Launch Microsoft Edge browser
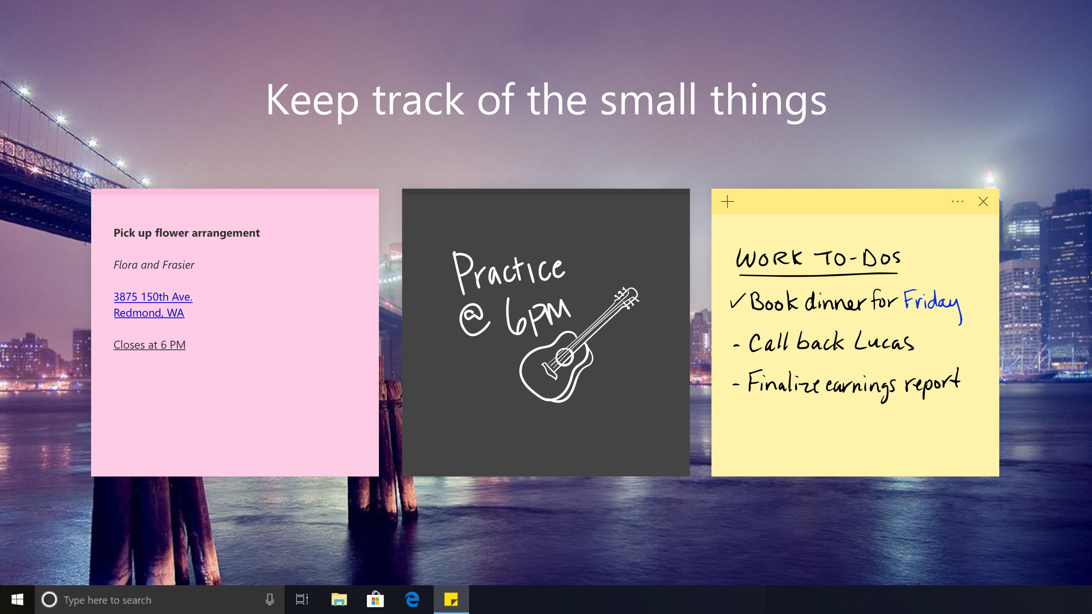 [412, 600]
